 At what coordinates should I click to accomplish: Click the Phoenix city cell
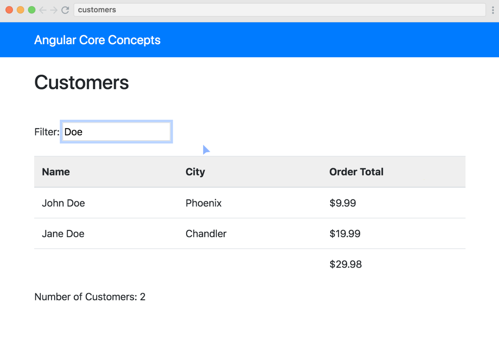point(203,203)
